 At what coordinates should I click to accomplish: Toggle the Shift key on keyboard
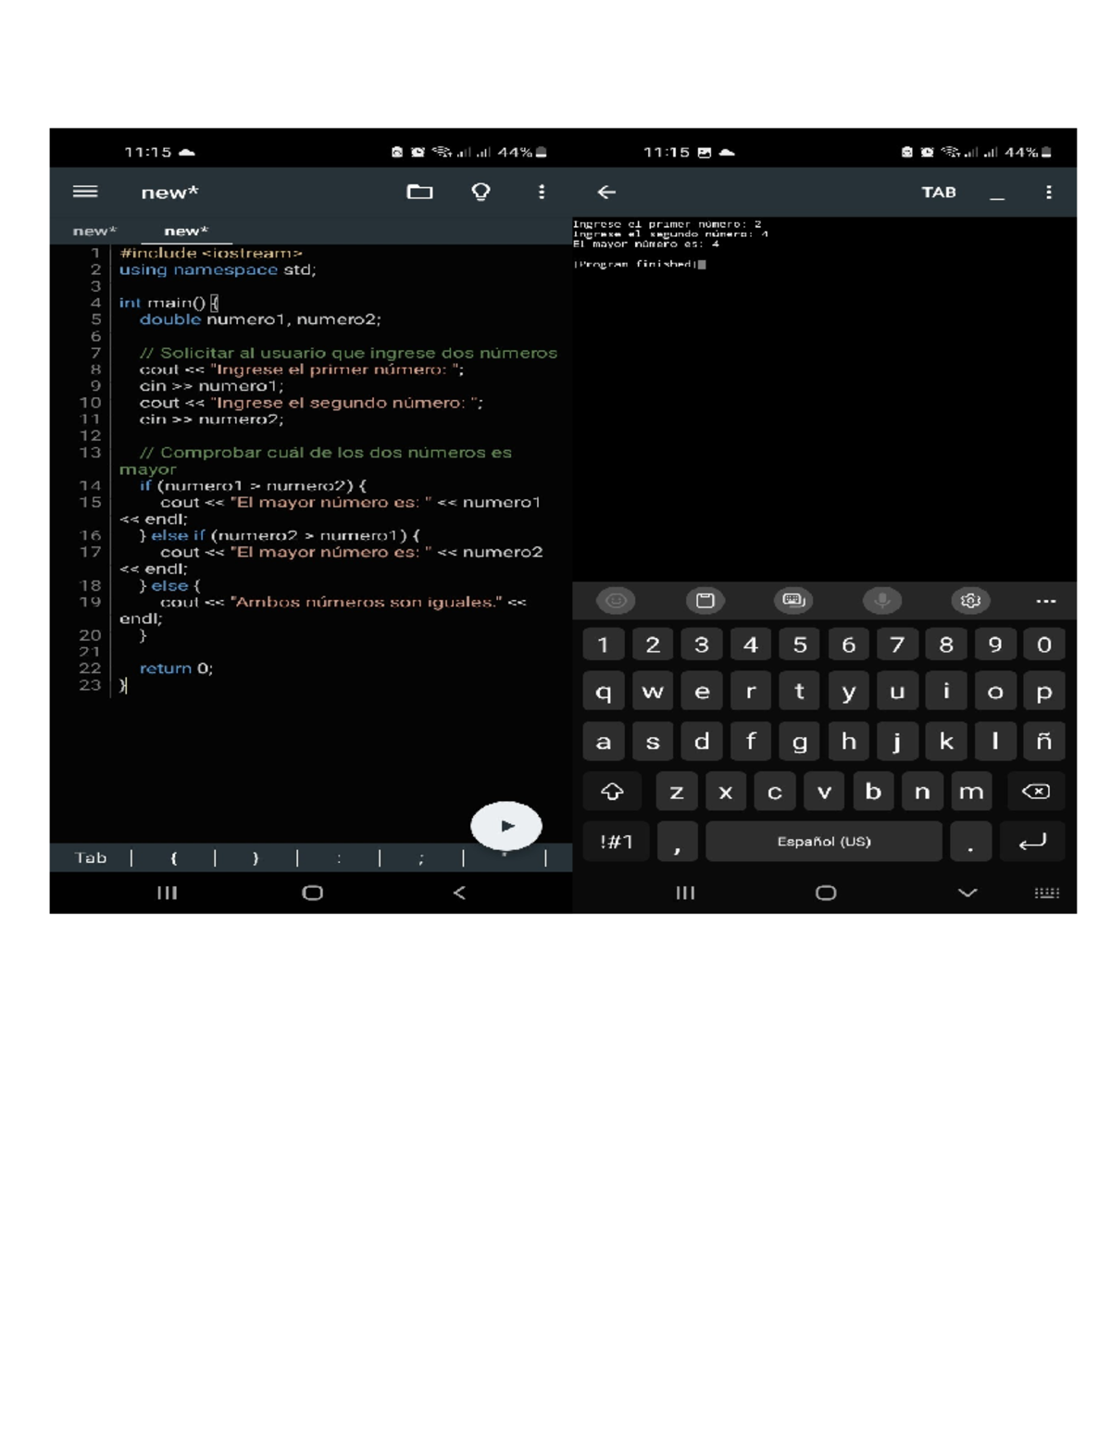tap(612, 792)
